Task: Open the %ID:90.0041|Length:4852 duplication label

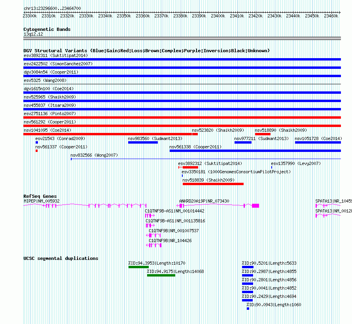Action: pyautogui.click(x=269, y=288)
